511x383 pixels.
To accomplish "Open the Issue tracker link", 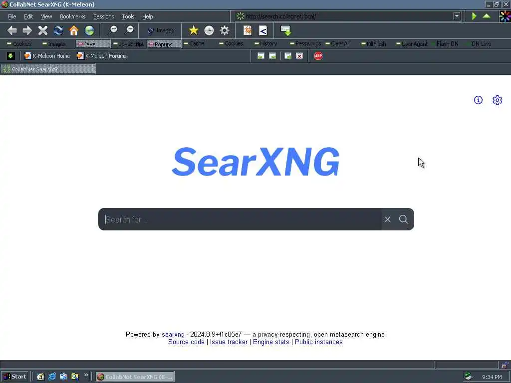I will [x=229, y=342].
